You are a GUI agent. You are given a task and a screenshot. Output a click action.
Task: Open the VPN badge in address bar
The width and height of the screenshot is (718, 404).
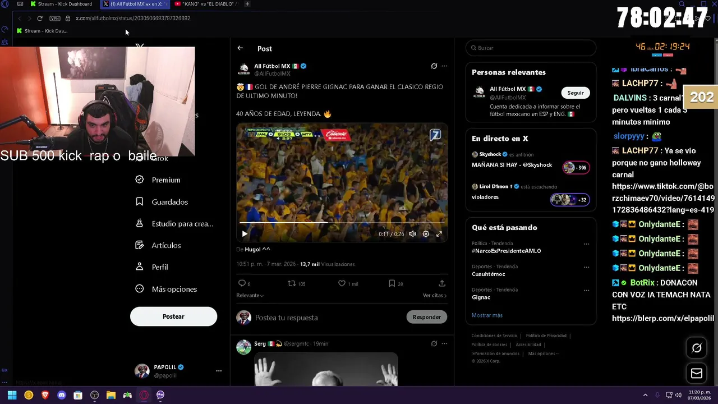click(55, 19)
